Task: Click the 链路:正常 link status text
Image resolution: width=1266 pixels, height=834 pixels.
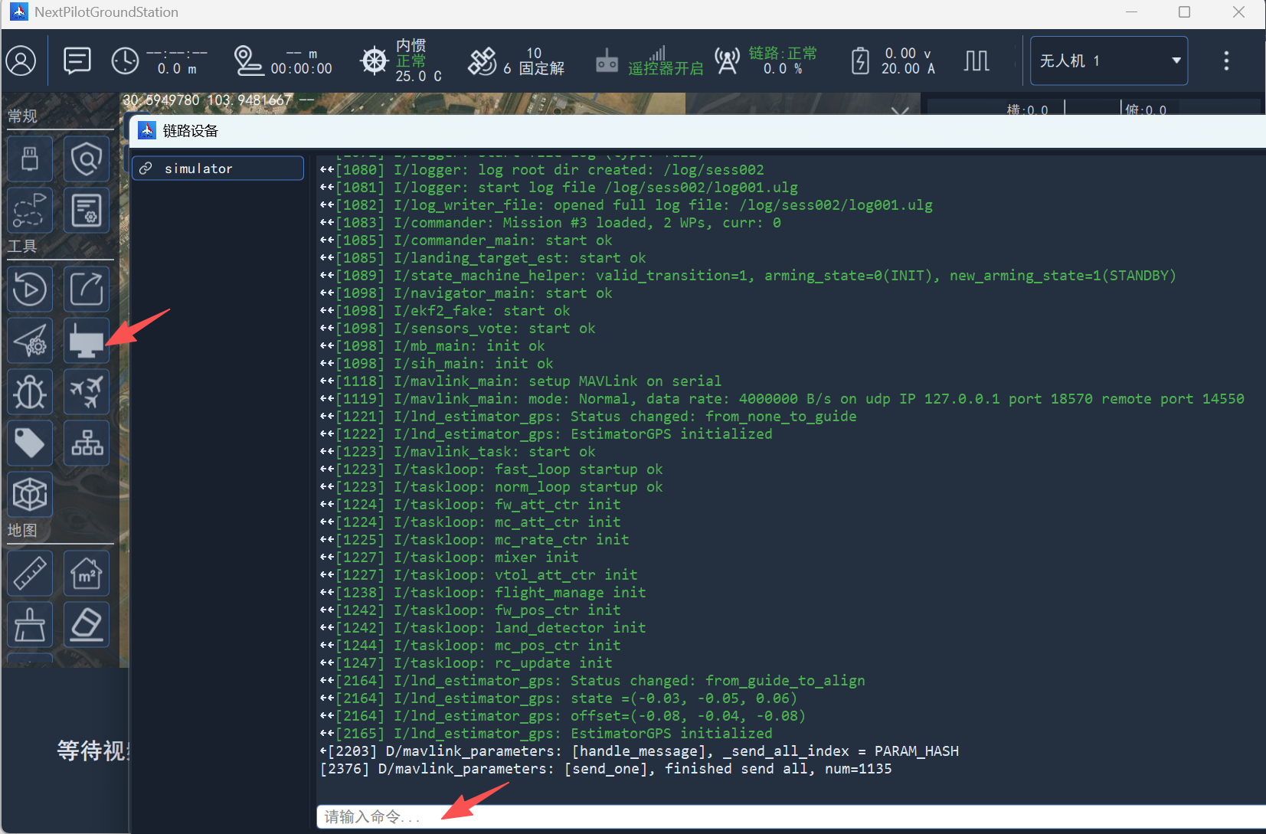Action: [x=783, y=53]
